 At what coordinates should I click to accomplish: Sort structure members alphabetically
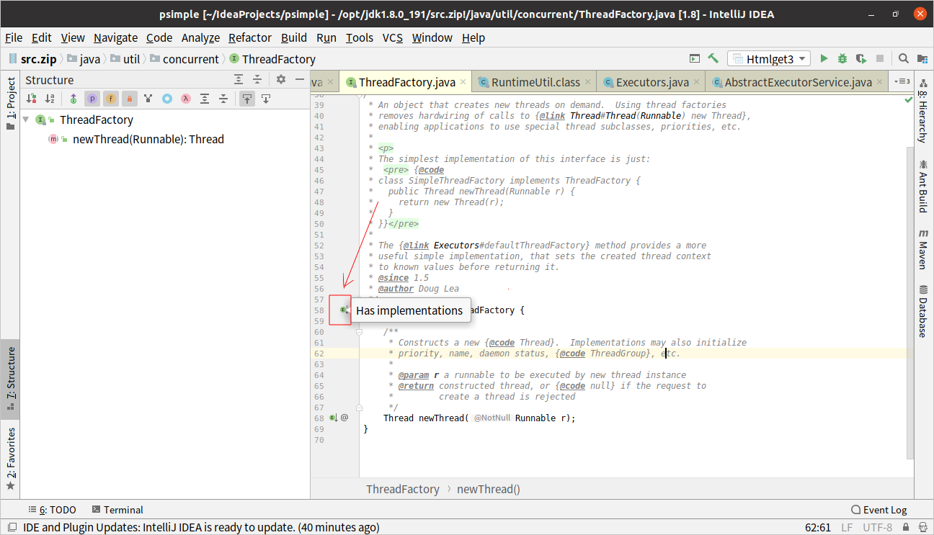[50, 99]
